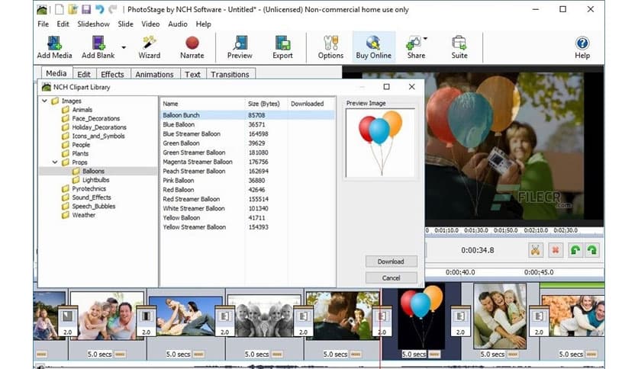Collapse the Props folder node

(55, 162)
